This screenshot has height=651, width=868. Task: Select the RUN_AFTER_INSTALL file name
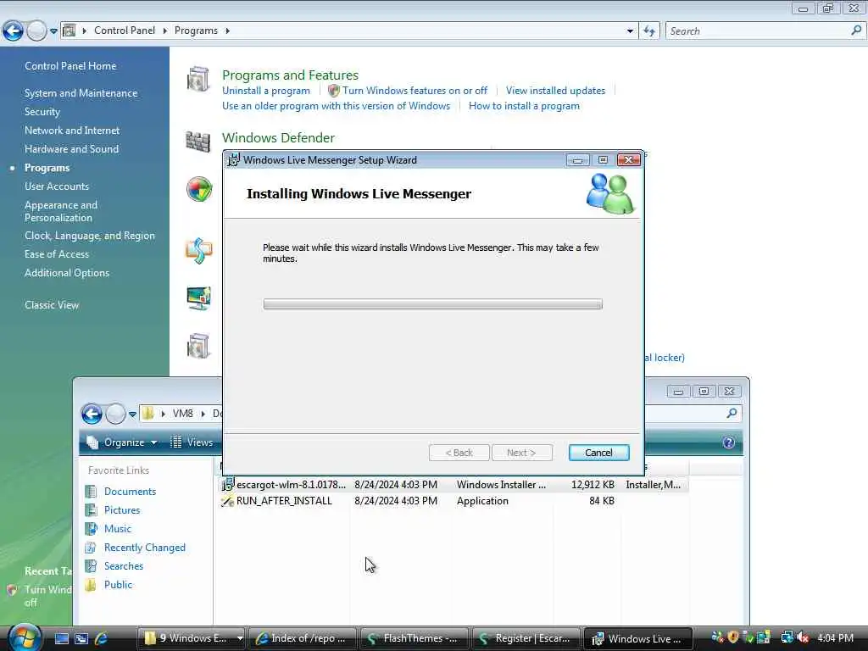284,501
